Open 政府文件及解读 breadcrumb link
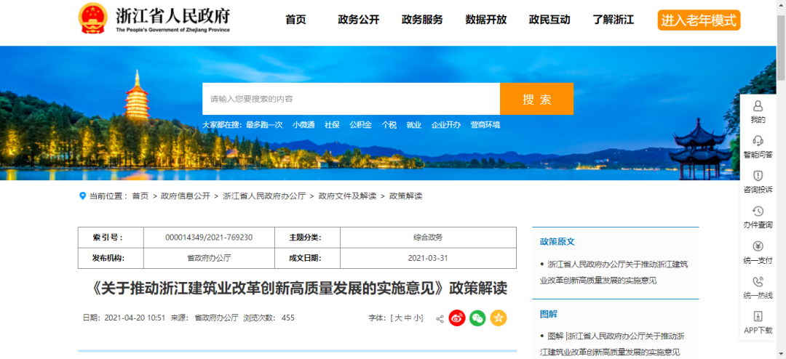The width and height of the screenshot is (786, 359). [x=347, y=196]
